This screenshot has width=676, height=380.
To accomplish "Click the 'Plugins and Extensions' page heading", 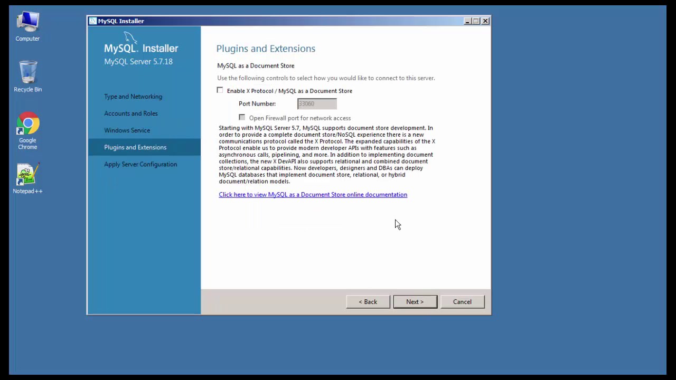I will click(x=266, y=49).
